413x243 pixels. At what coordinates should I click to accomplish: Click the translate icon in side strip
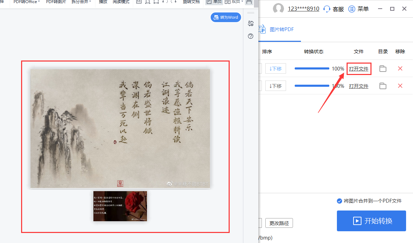click(x=251, y=24)
